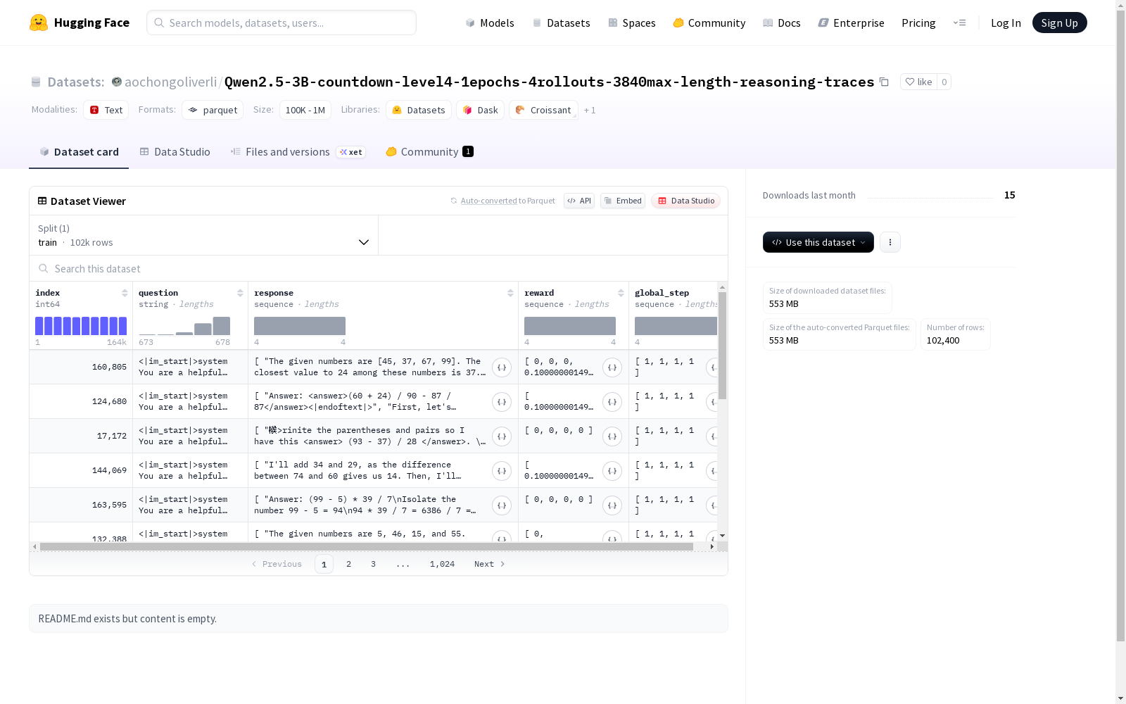This screenshot has height=704, width=1126.
Task: Expand JSON for the 163,595 row reward
Action: coord(612,505)
